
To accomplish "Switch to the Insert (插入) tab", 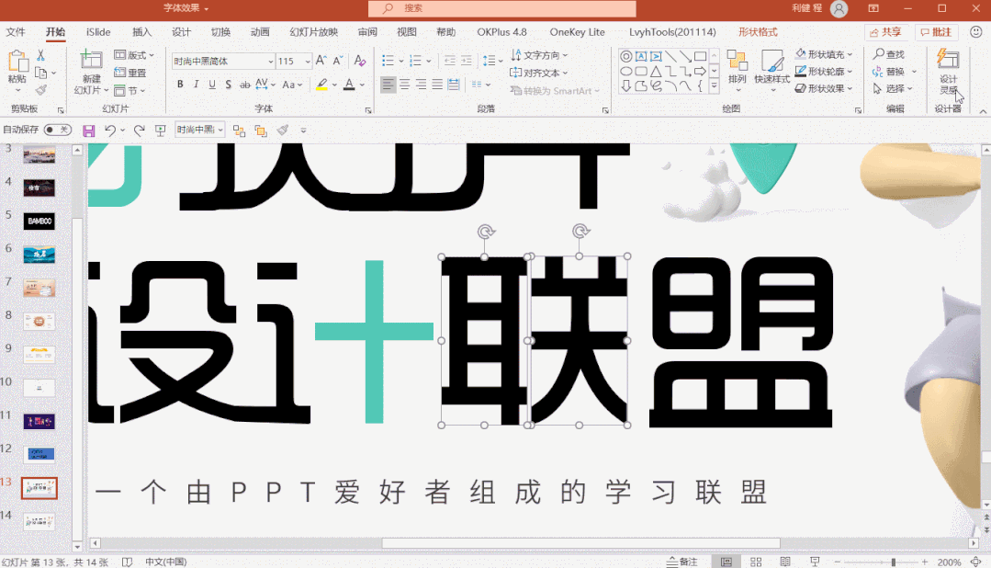I will (x=141, y=31).
